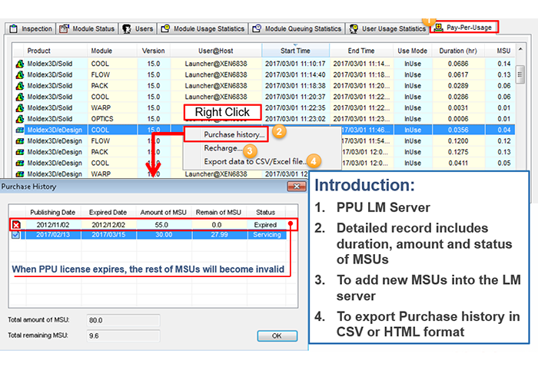Click the Module Status tab icon
This screenshot has height=370, width=538.
click(66, 29)
